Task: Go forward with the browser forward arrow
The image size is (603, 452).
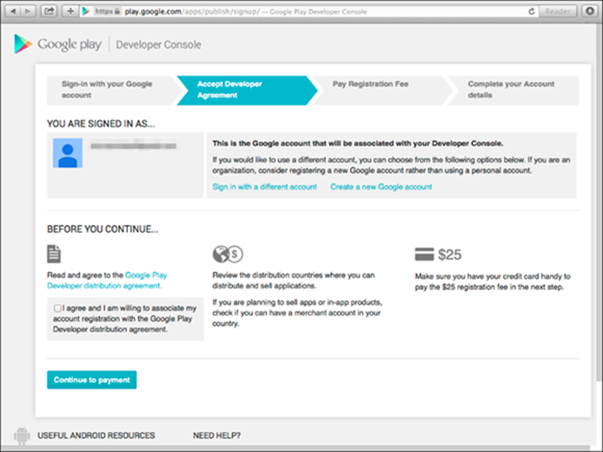Action: 27,11
